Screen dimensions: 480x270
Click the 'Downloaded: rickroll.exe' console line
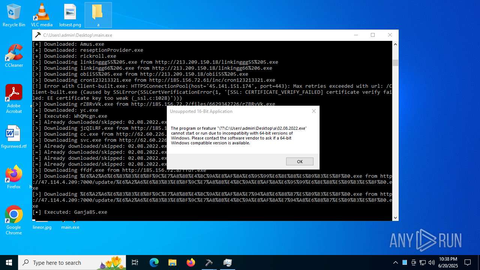coord(74,56)
